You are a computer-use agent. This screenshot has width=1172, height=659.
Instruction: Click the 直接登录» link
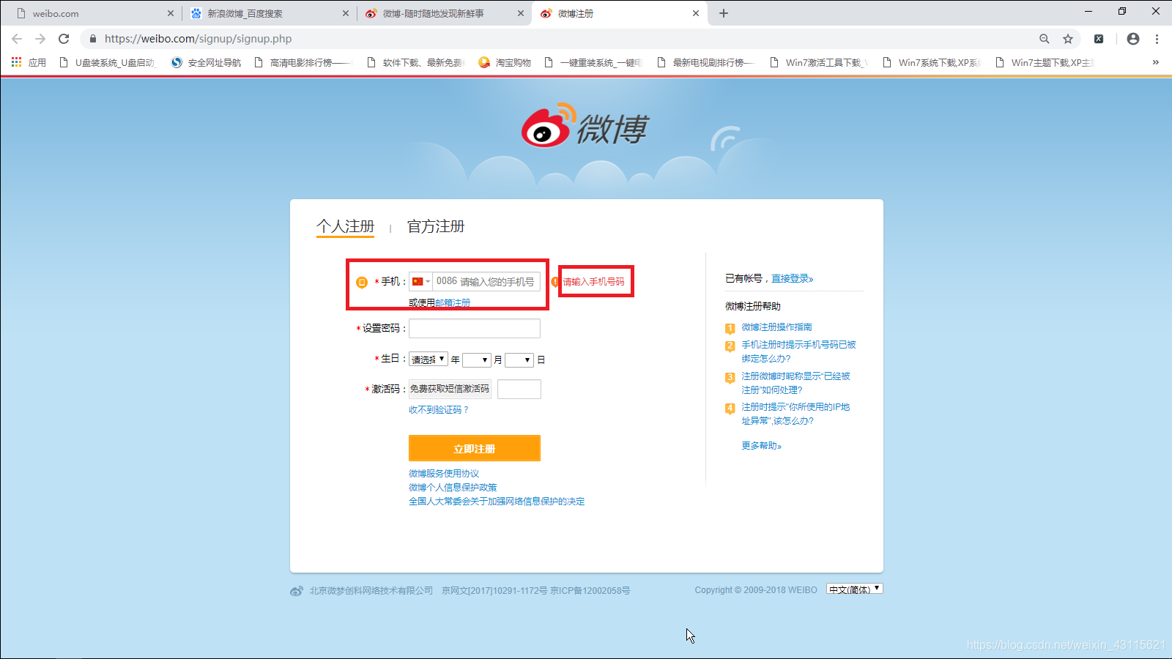coord(792,278)
